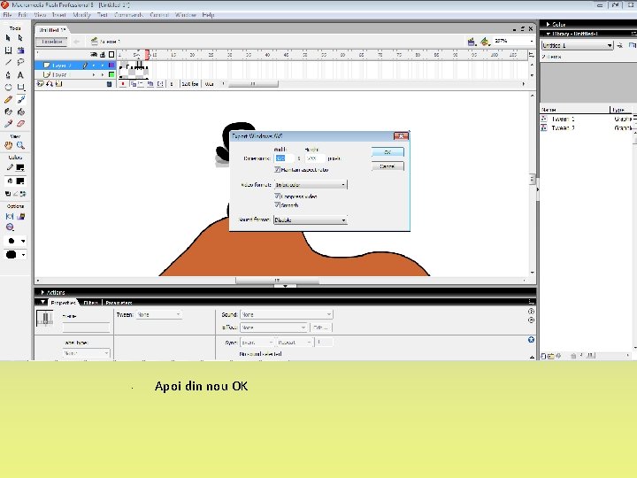Select Tween 1 in the Library list
The image size is (637, 478).
tap(563, 119)
